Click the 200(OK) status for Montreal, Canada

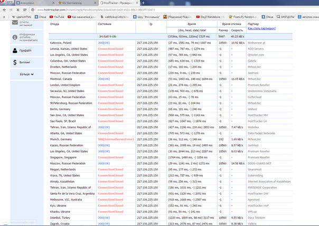pos(104,79)
